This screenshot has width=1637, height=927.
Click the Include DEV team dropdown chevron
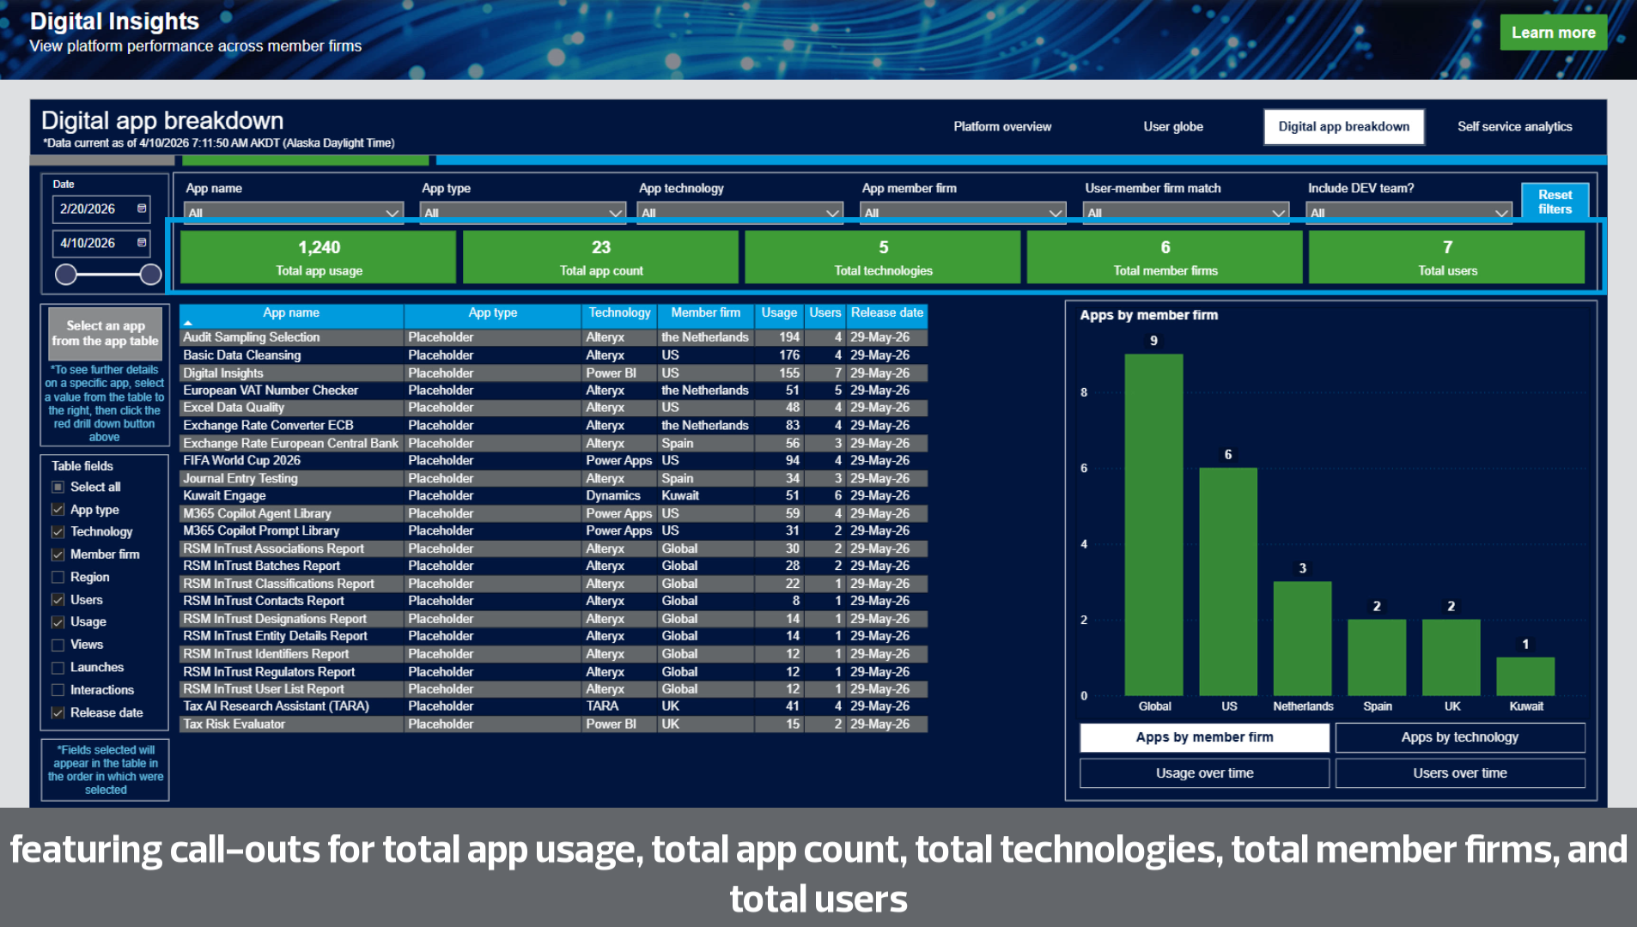[1501, 213]
